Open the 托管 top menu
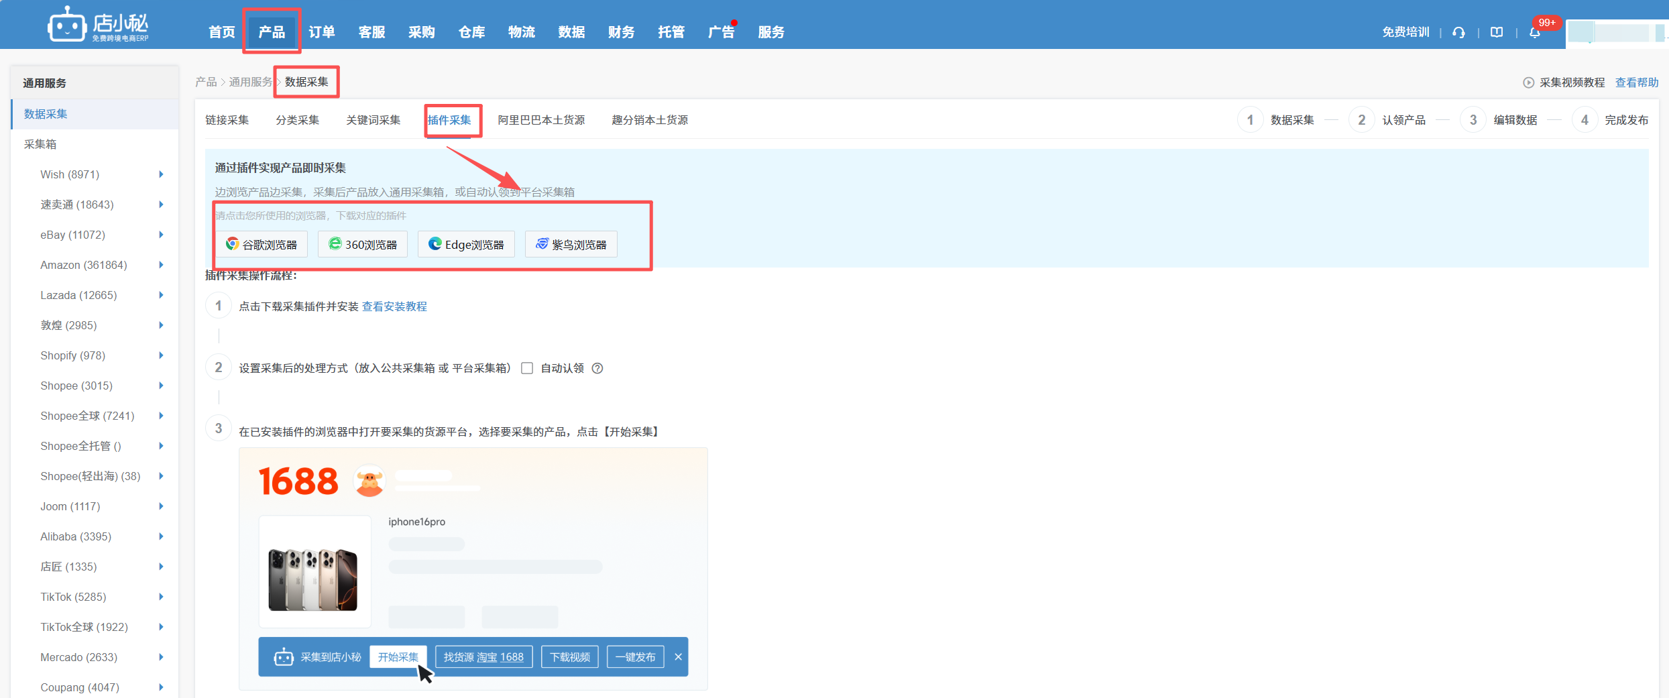The image size is (1669, 698). (671, 32)
